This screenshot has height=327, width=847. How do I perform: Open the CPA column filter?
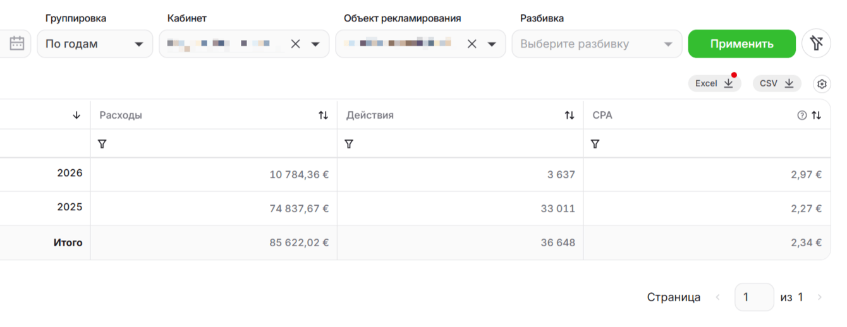pyautogui.click(x=595, y=144)
